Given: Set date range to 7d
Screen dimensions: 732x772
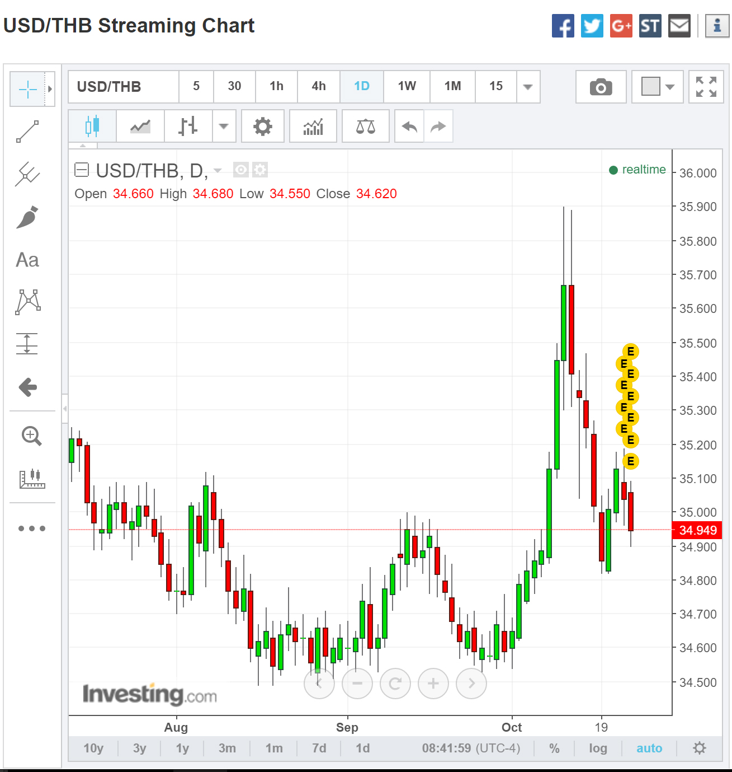Looking at the screenshot, I should (x=319, y=748).
